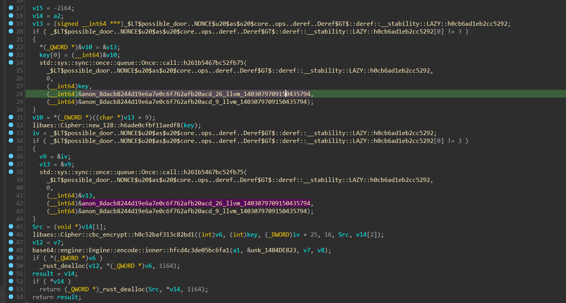Toggle breakpoint dot on line 19
The width and height of the screenshot is (566, 303).
[x=11, y=23]
